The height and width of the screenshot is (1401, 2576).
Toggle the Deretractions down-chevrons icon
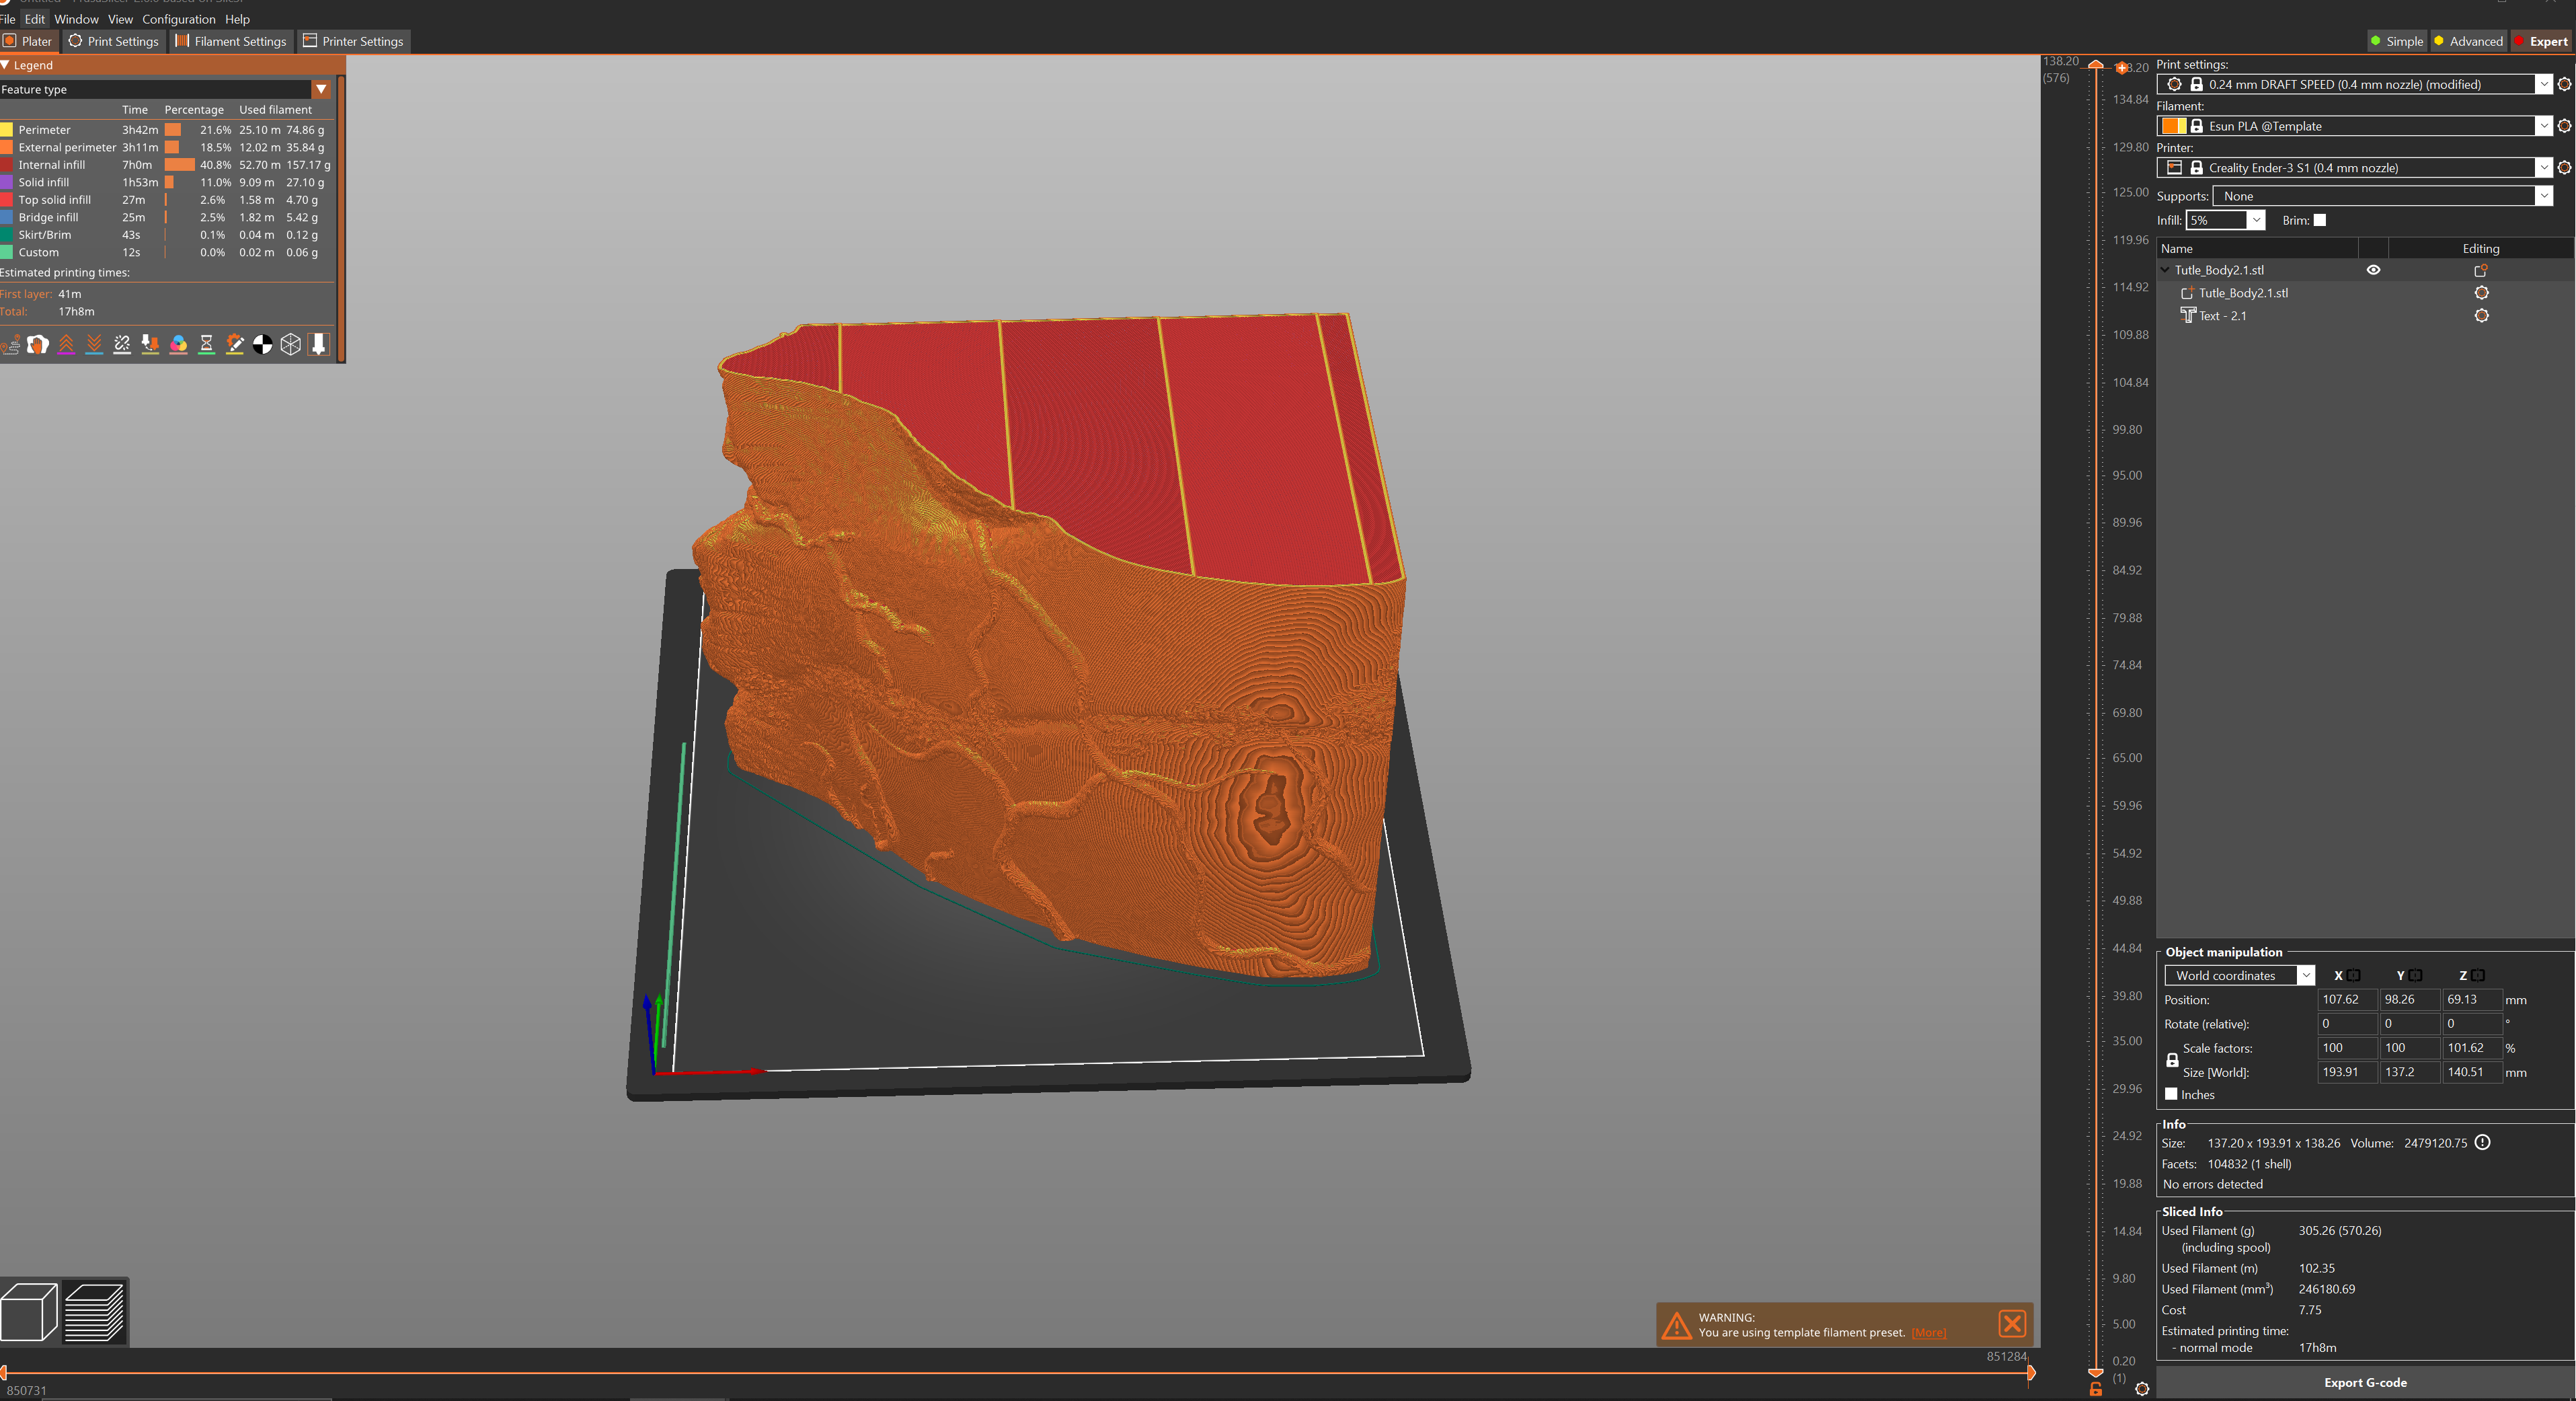(94, 345)
